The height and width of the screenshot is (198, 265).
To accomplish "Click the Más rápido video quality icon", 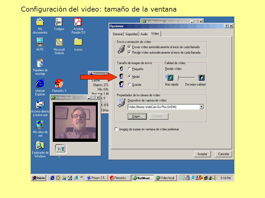I will tap(169, 78).
